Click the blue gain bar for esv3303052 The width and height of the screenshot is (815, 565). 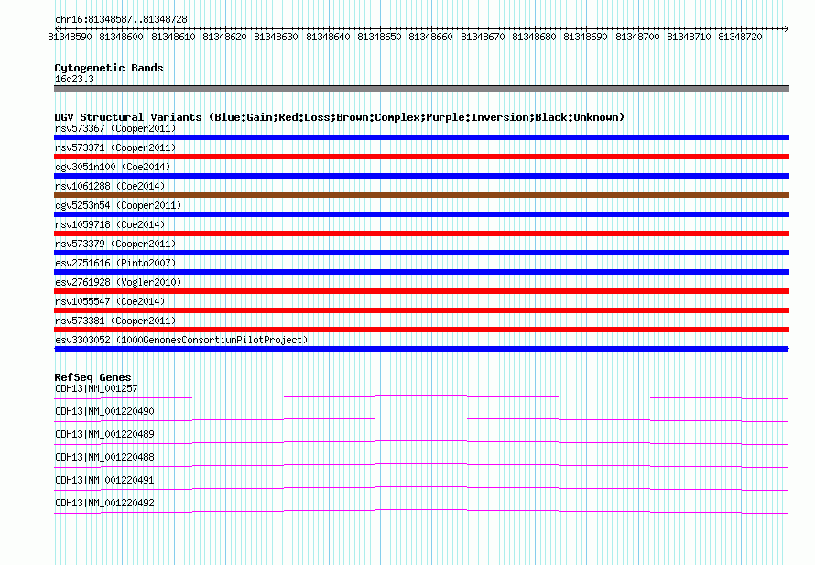[421, 349]
